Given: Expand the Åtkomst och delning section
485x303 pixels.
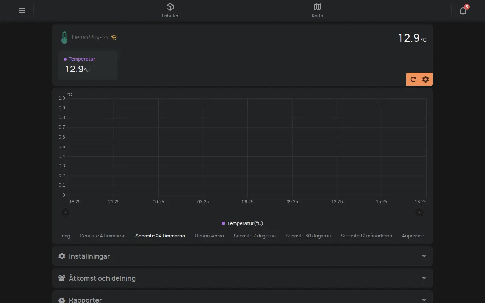Looking at the screenshot, I should click(242, 278).
